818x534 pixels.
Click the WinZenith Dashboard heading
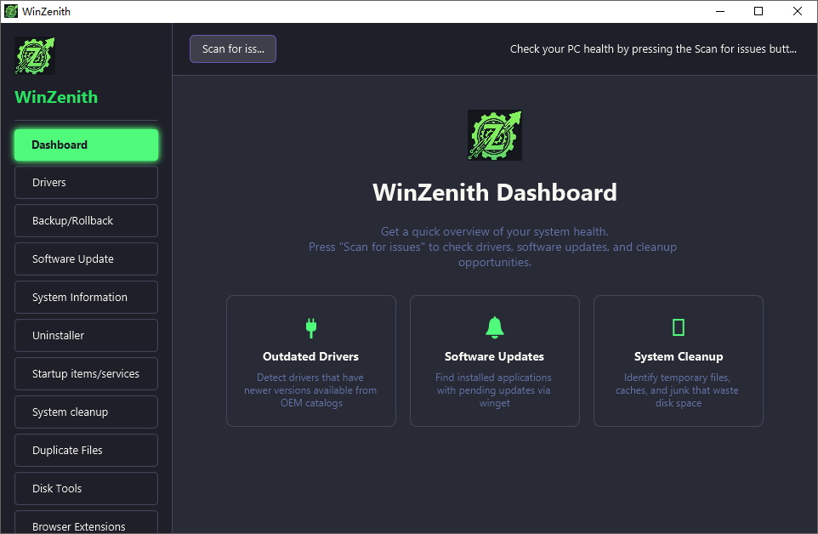495,192
